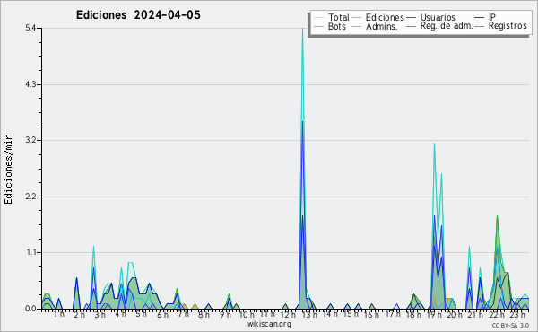Click the tallest peak near 13 h
538x332 pixels.
(x=302, y=29)
